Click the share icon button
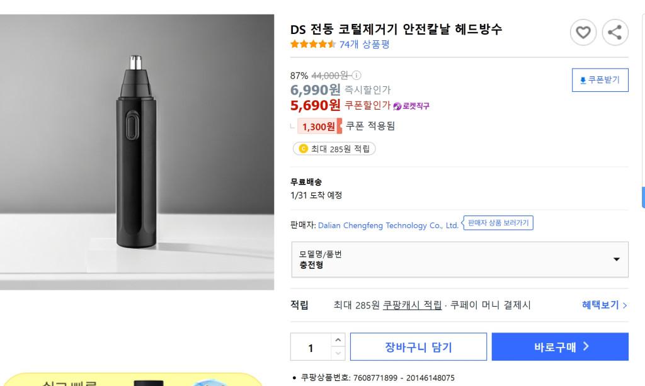The image size is (645, 386). pos(615,33)
